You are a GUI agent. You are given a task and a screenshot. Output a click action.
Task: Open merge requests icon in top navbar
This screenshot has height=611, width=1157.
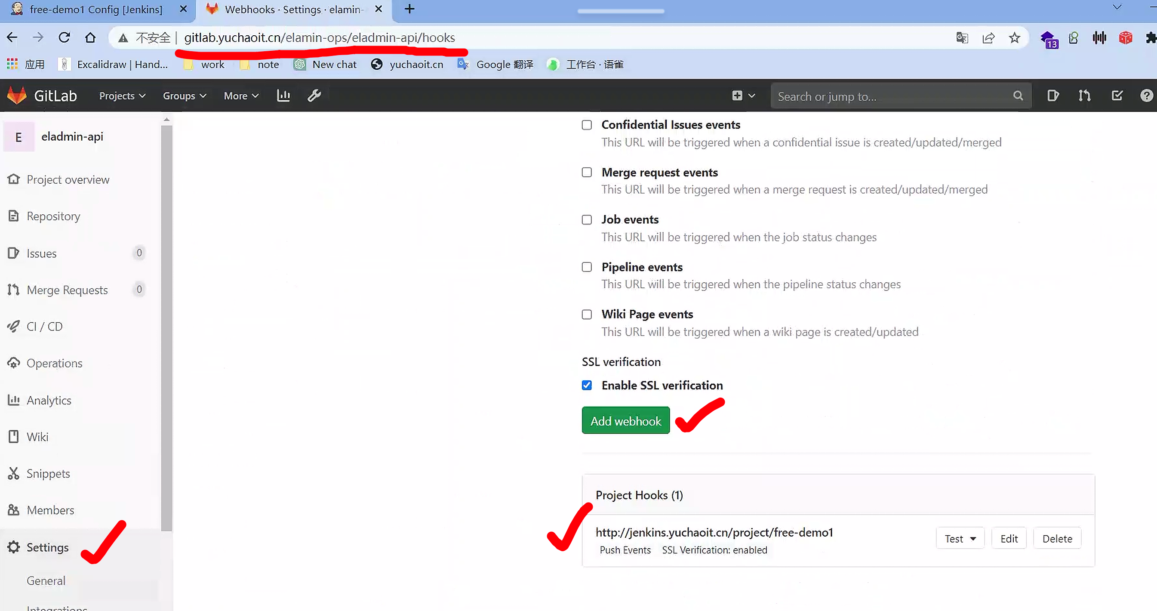[x=1084, y=96]
